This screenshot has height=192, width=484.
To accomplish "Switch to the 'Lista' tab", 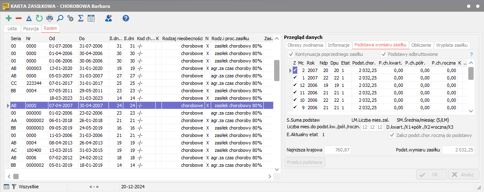I will pos(12,29).
